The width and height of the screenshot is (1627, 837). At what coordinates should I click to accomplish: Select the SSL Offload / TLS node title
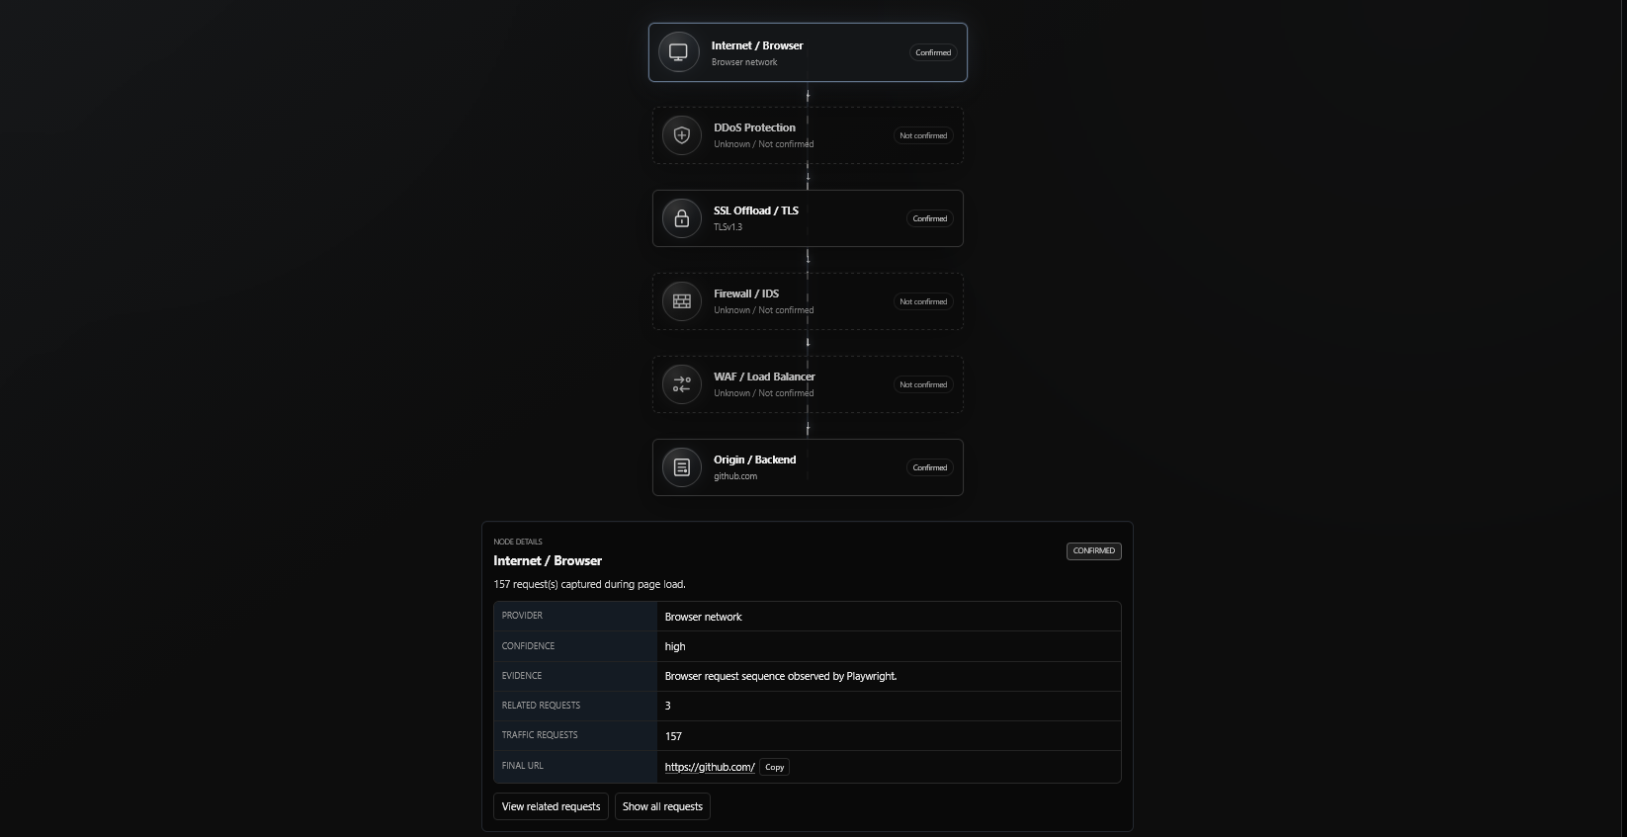coord(756,210)
